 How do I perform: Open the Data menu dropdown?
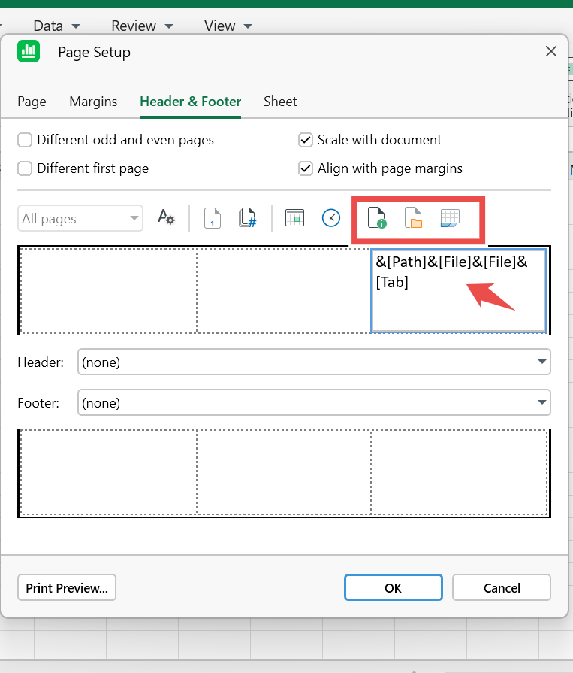56,26
